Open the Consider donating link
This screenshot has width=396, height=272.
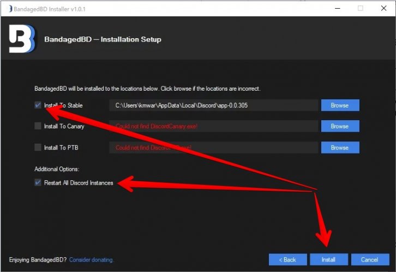click(92, 260)
